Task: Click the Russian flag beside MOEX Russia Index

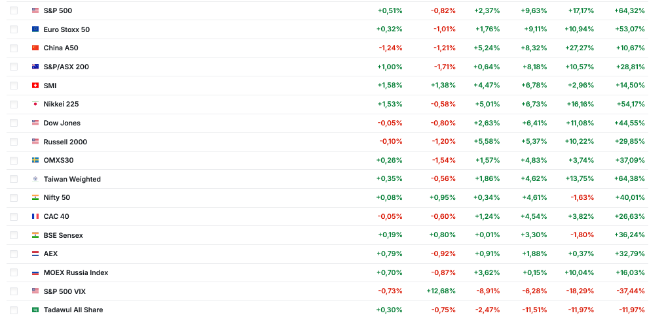Action: tap(35, 272)
